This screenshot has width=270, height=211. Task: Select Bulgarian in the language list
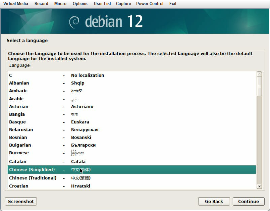[x=132, y=145]
